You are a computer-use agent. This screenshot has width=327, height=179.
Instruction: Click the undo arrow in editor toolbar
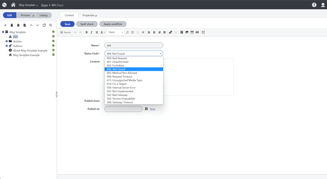[75, 32]
